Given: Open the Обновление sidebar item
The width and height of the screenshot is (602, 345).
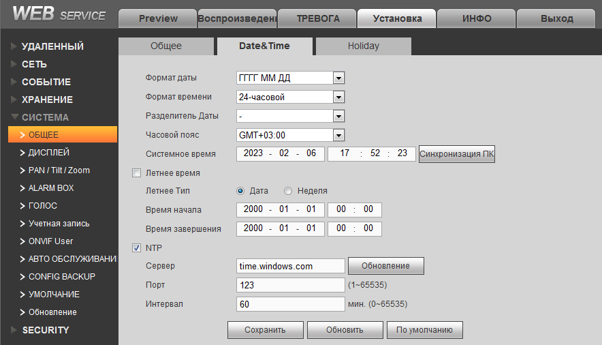Looking at the screenshot, I should tap(52, 312).
